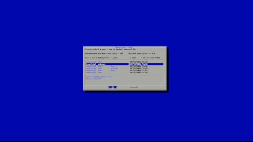Choose the Detect devices option

pos(94,79)
